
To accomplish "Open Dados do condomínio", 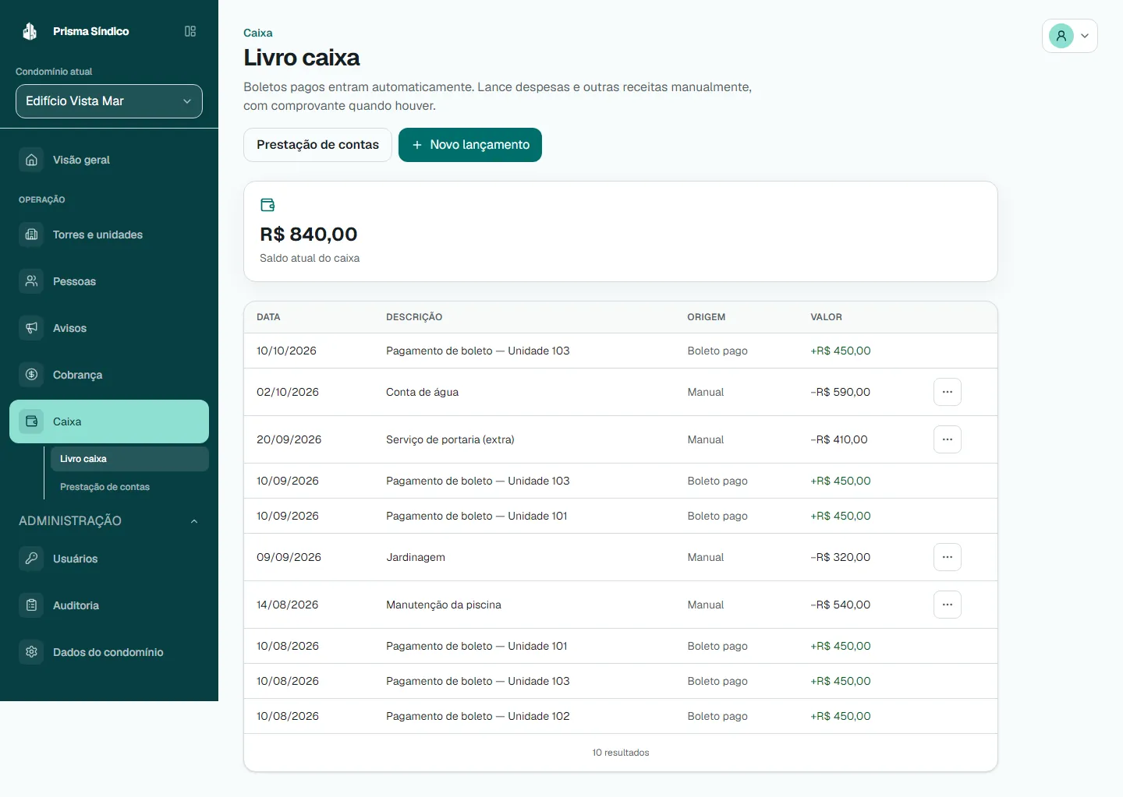I will [109, 652].
